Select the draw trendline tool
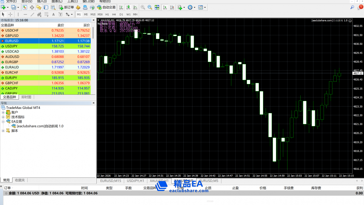The width and height of the screenshot is (364, 205). (32, 14)
